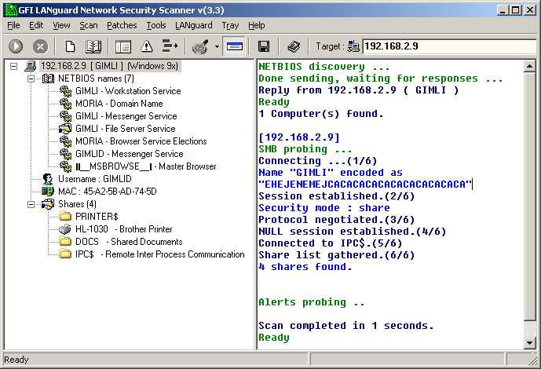Image resolution: width=541 pixels, height=369 pixels.
Task: Click the "4 shares found." log line
Action: click(x=305, y=267)
